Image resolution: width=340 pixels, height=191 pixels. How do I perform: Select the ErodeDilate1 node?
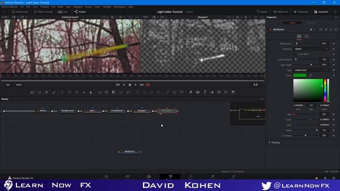pos(117,111)
